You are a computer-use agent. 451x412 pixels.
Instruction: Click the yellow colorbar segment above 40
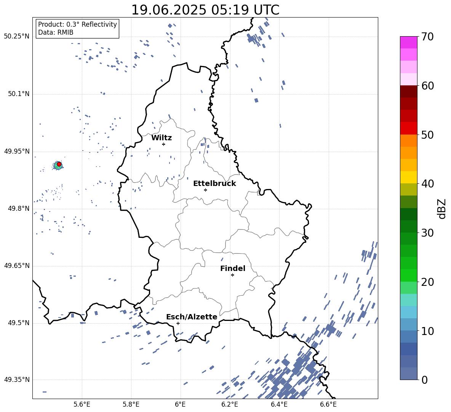coord(408,177)
